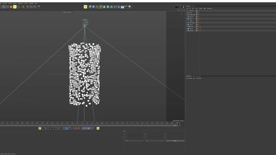276x155 pixels.
Task: Click the yellow icon right of keyframe toggles
Action: 98,128
